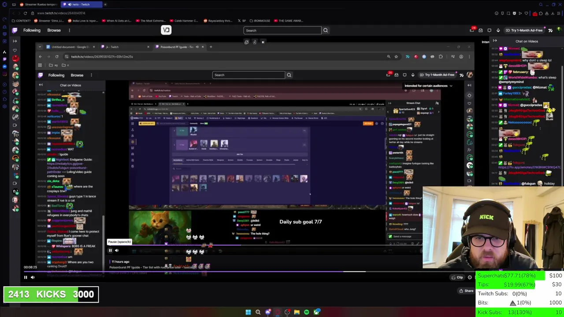Click 7TV extension icon in inner Chrome toolbar

pyautogui.click(x=407, y=56)
